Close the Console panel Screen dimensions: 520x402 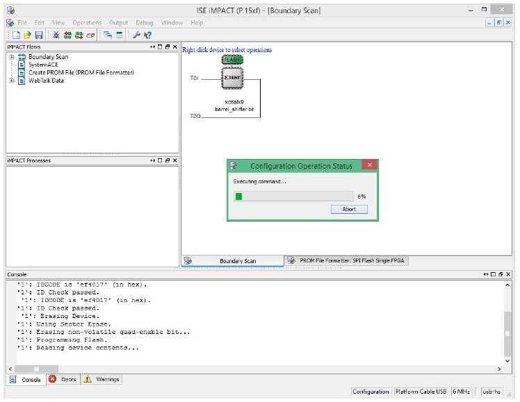pyautogui.click(x=507, y=274)
